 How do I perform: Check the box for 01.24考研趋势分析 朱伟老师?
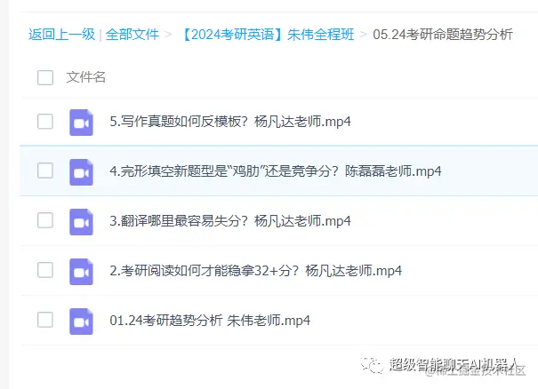[45, 320]
